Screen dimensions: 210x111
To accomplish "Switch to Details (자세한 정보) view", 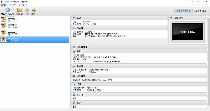I will point(183,11).
